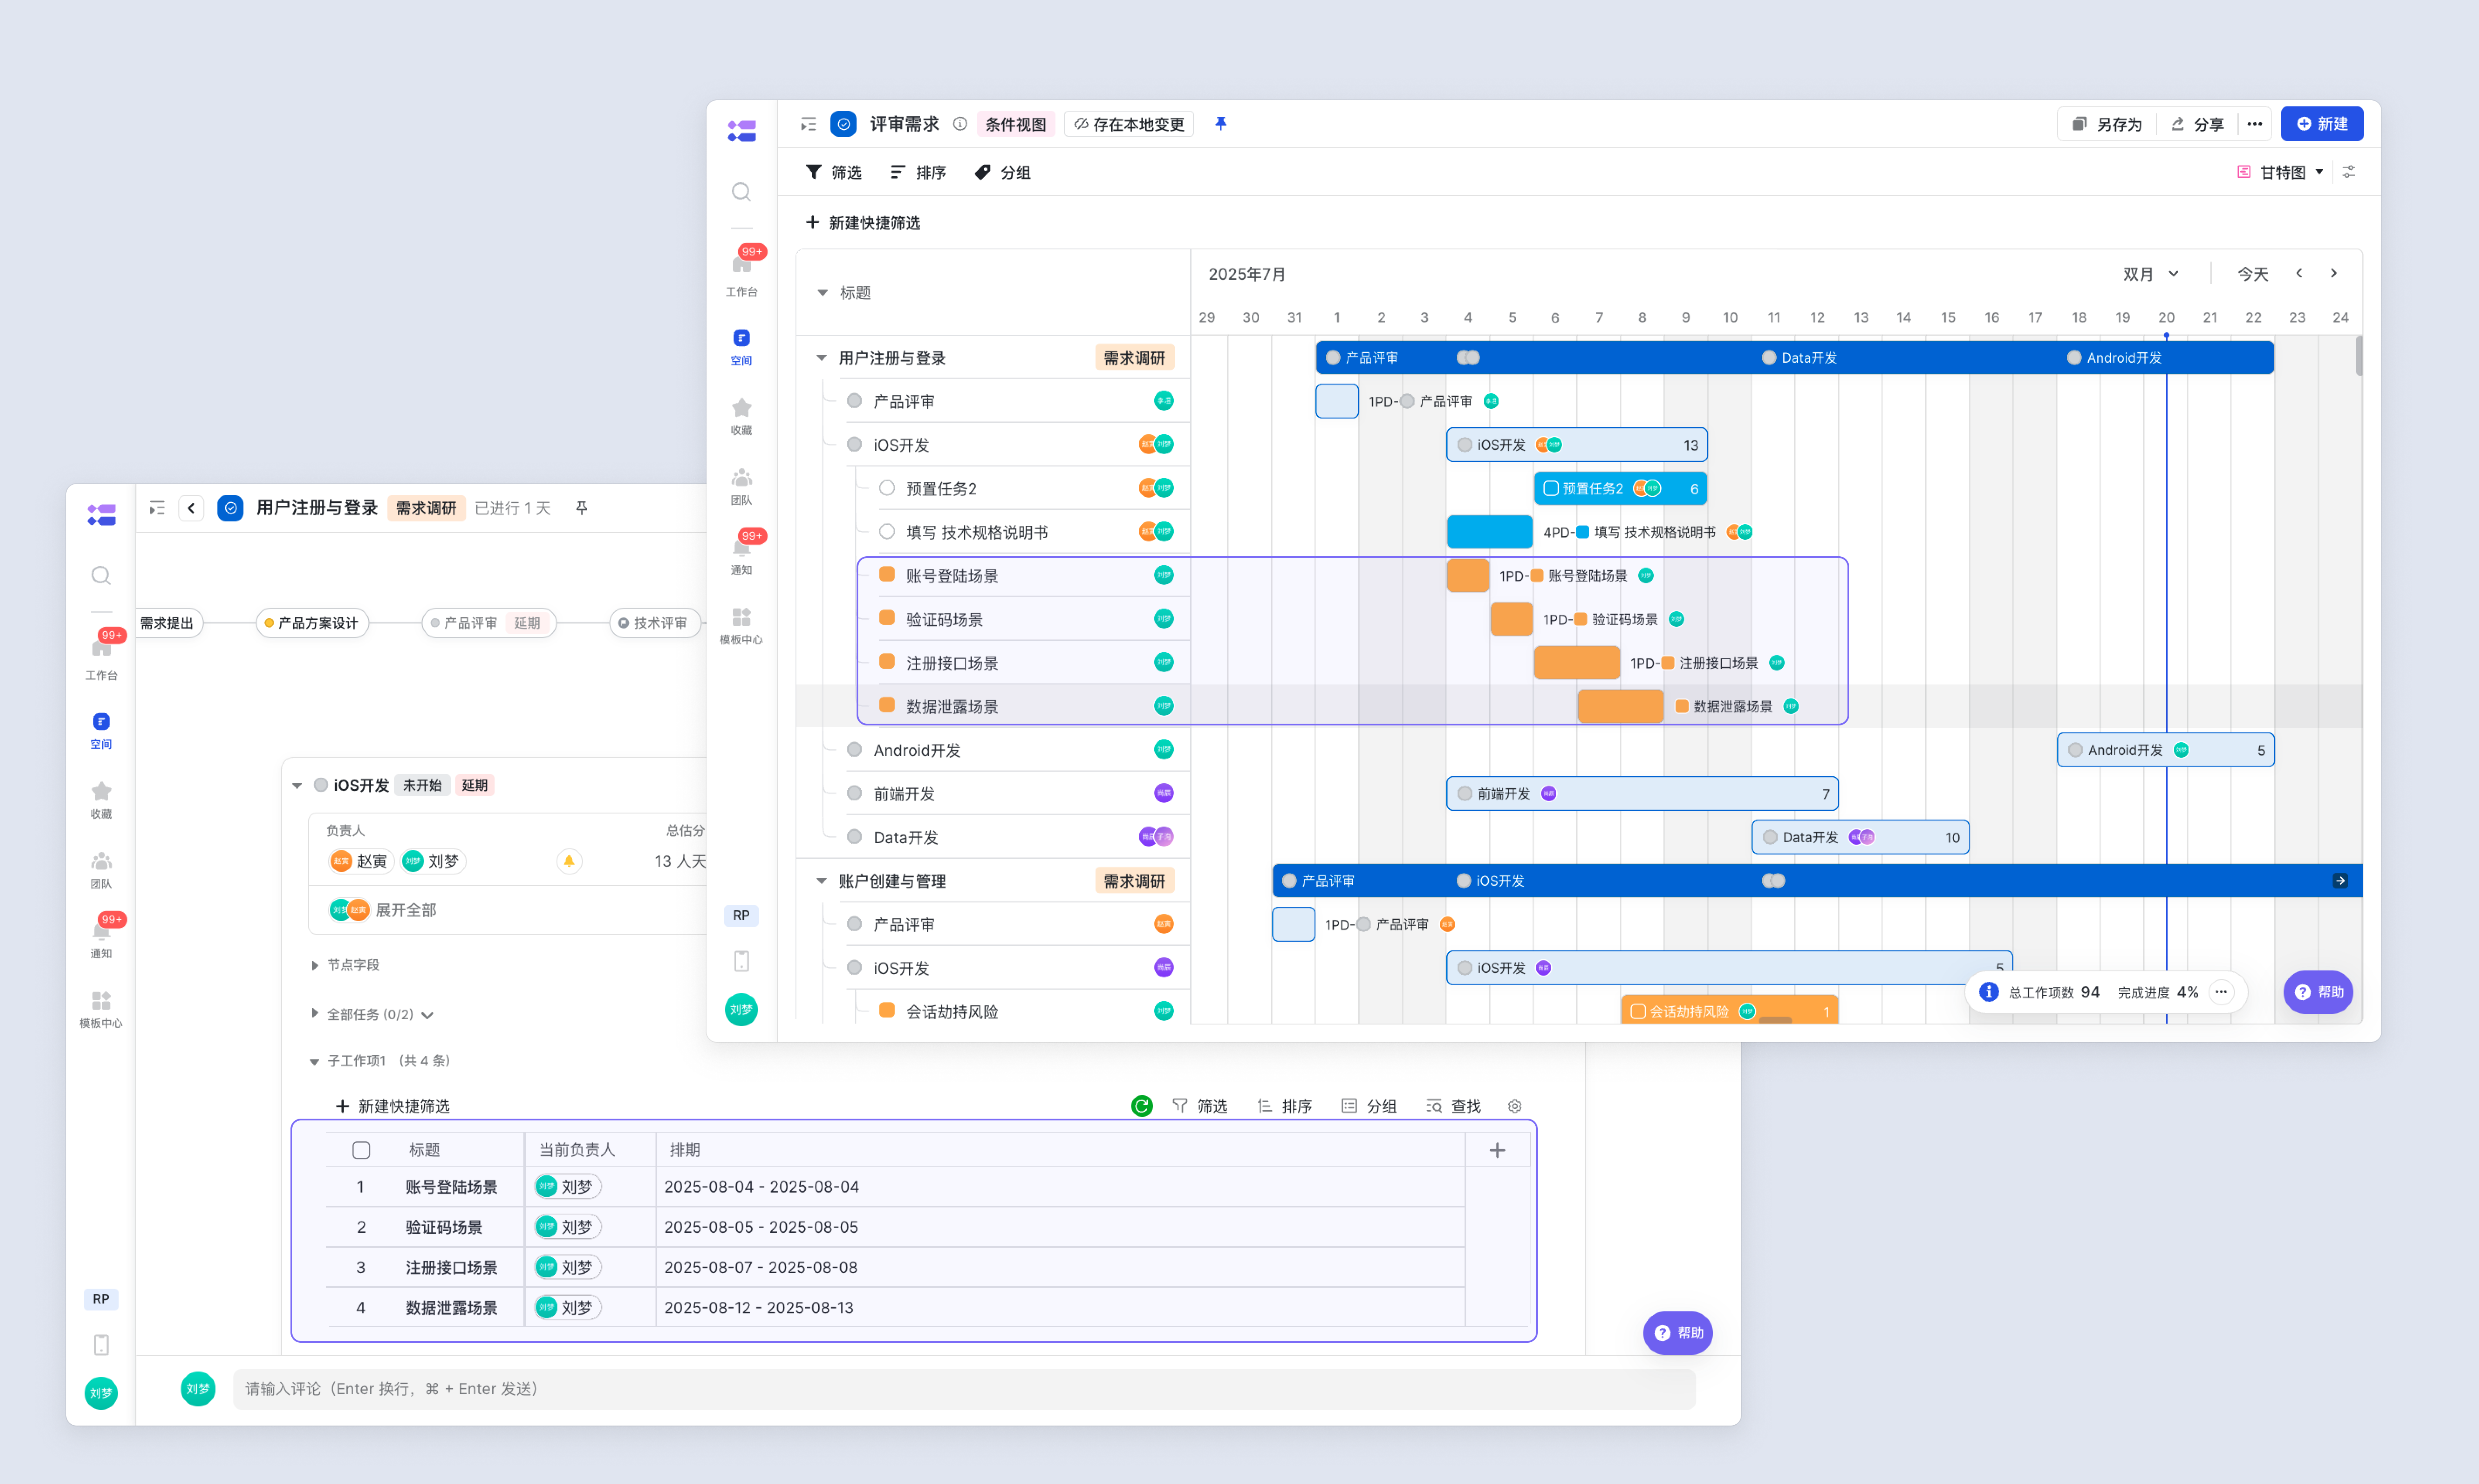The height and width of the screenshot is (1484, 2479).
Task: Open the 甘特图 view type dropdown
Action: tap(2281, 172)
